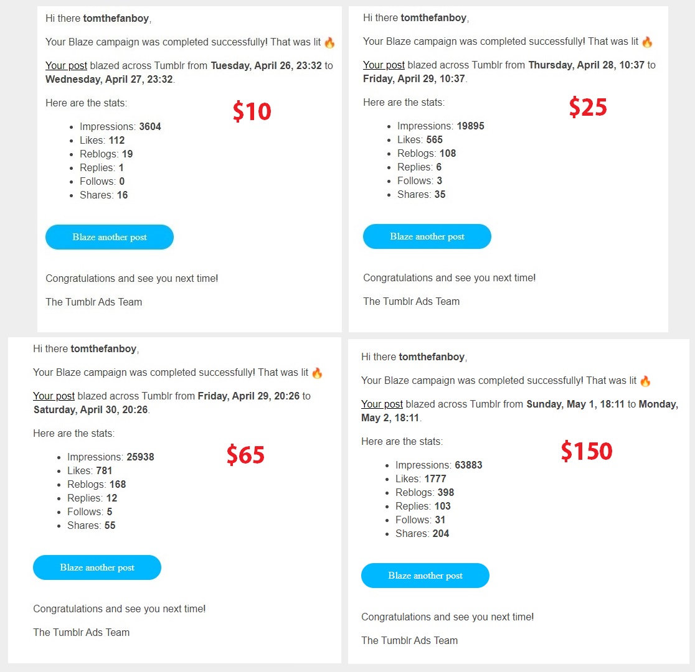Click the red $10 price label
This screenshot has height=672, width=695.
(252, 111)
